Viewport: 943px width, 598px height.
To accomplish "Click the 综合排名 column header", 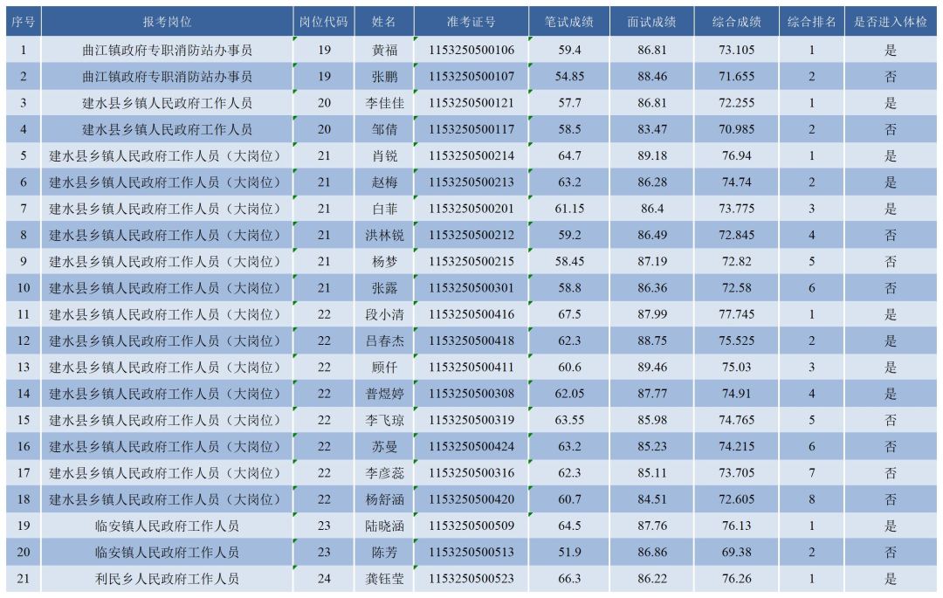I will pos(811,22).
